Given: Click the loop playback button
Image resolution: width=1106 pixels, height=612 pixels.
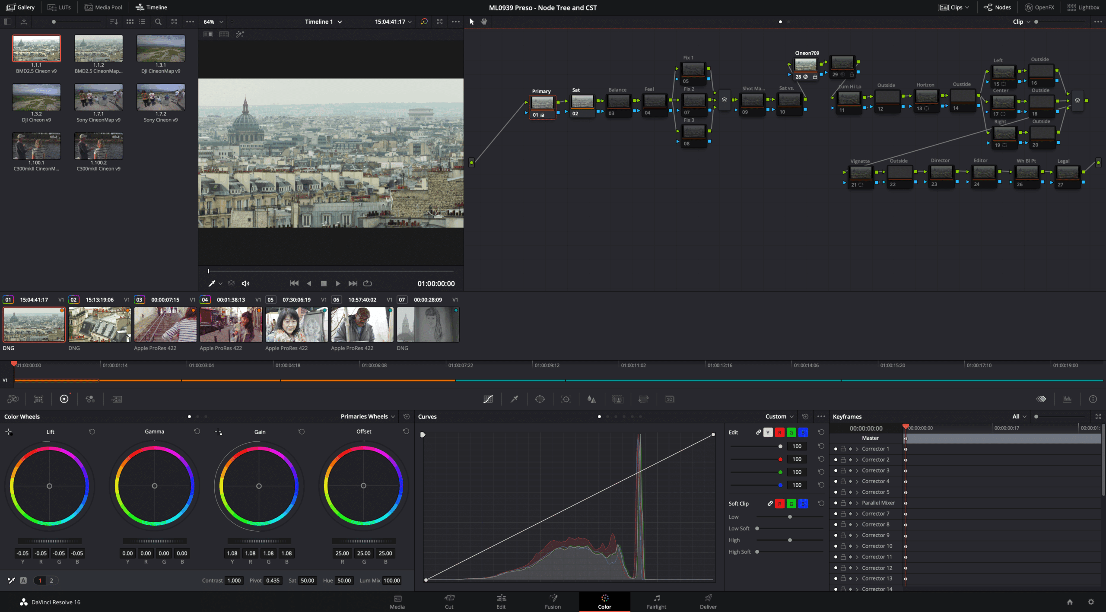Looking at the screenshot, I should 367,283.
